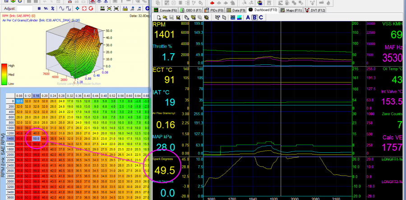Switch to dashboard page A
This screenshot has width=406, height=200.
pos(248,18)
